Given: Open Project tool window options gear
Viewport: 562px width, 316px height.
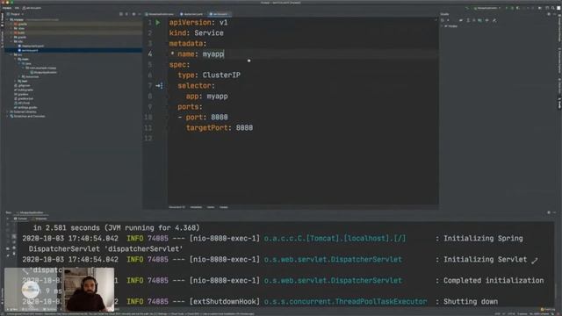Looking at the screenshot, I should tap(133, 14).
